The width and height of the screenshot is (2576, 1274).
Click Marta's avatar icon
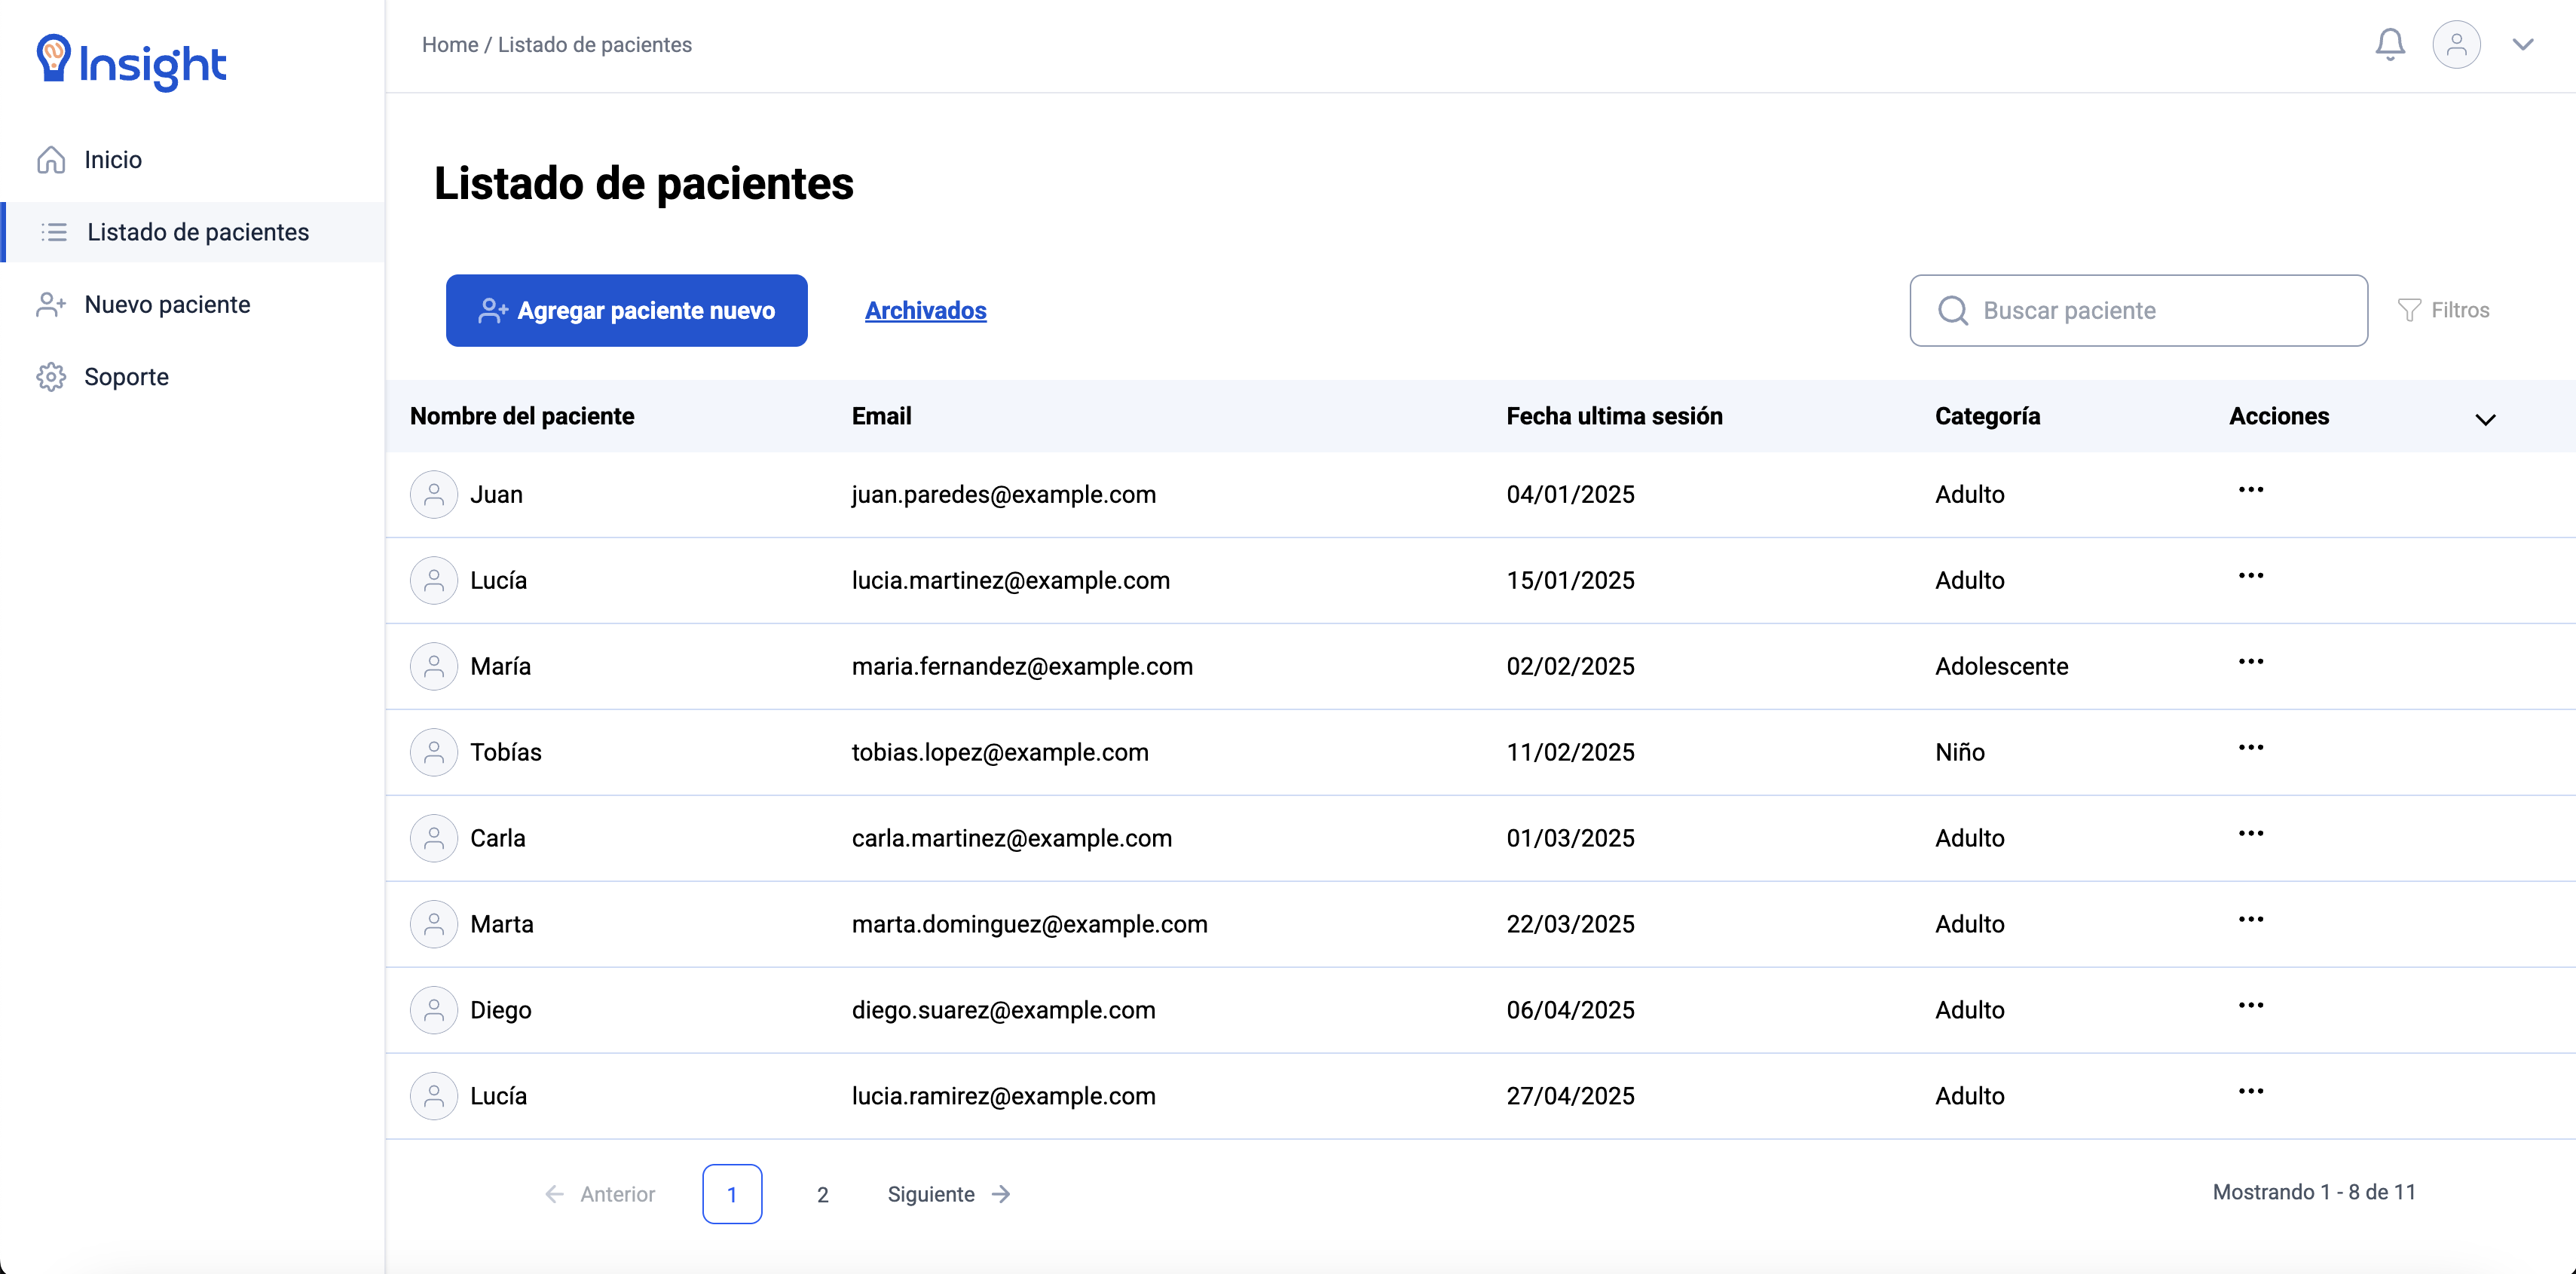coord(434,925)
